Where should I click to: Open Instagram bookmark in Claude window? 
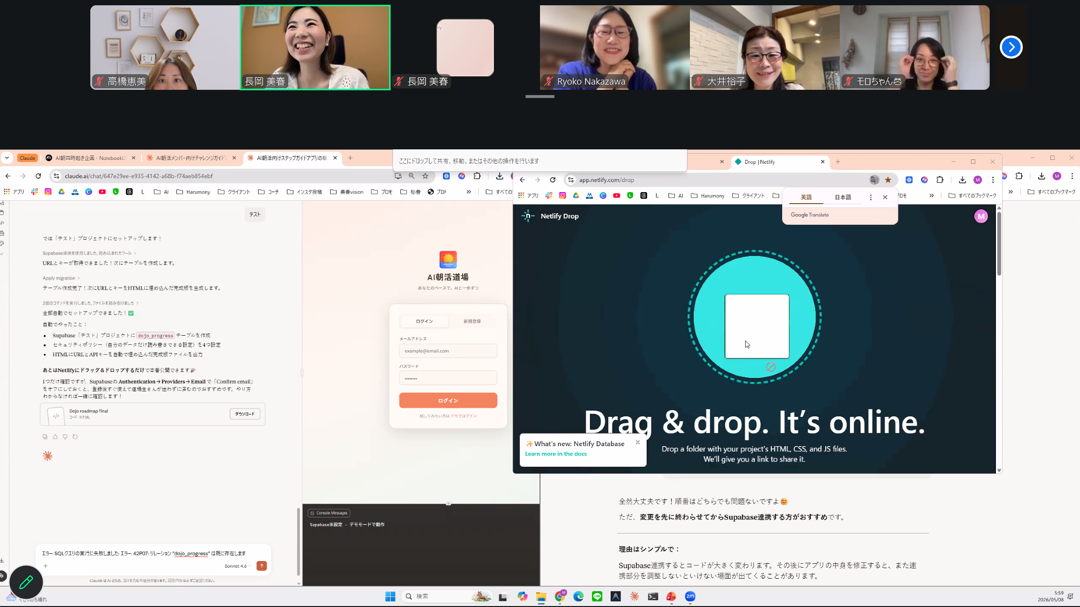[x=48, y=192]
